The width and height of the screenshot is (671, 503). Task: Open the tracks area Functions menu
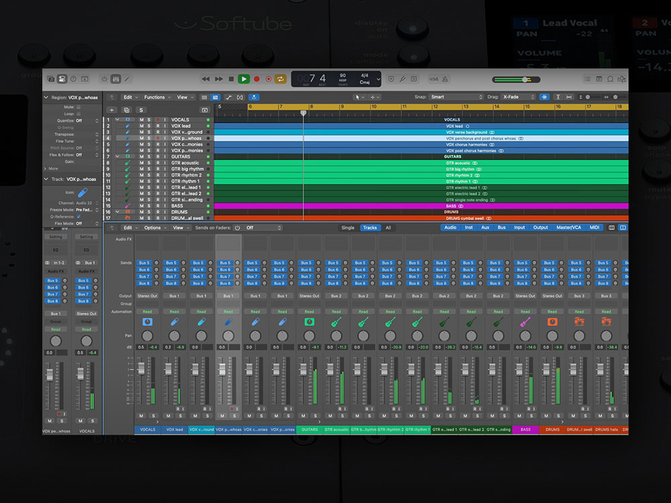point(156,97)
